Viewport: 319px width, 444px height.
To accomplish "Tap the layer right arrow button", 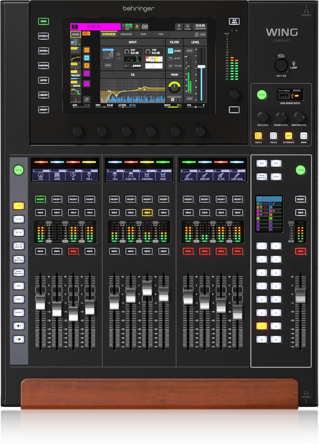I will pos(18,339).
